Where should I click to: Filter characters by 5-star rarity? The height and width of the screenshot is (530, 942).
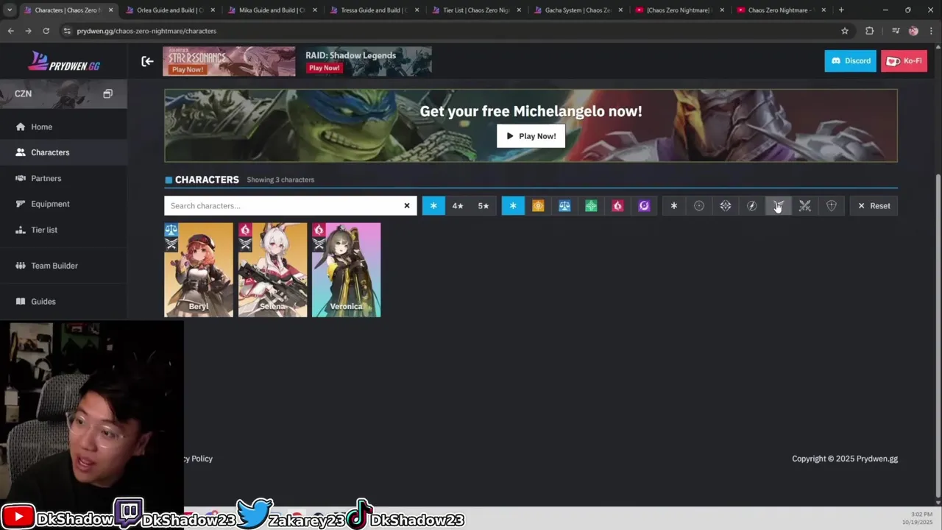(483, 206)
